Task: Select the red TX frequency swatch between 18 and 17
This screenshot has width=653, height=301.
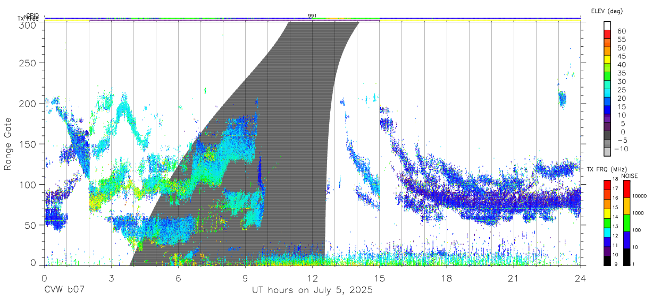Action: [607, 185]
